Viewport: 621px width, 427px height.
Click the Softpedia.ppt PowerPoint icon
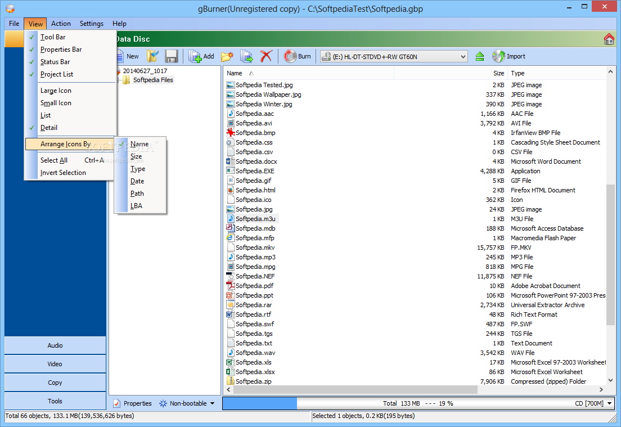tap(231, 295)
